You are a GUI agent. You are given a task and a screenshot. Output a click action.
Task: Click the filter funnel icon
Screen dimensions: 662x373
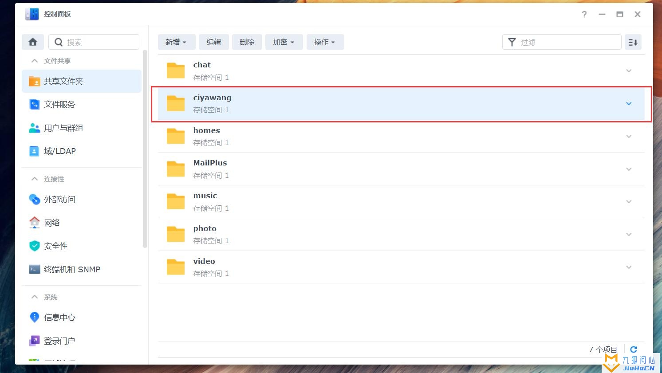pyautogui.click(x=512, y=42)
